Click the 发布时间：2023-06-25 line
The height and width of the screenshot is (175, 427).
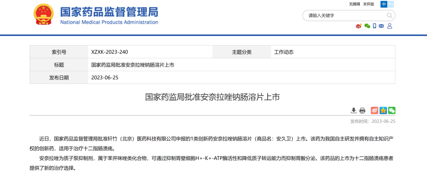tap(372, 121)
